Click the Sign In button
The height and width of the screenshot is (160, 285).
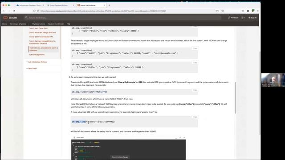[x=252, y=18]
